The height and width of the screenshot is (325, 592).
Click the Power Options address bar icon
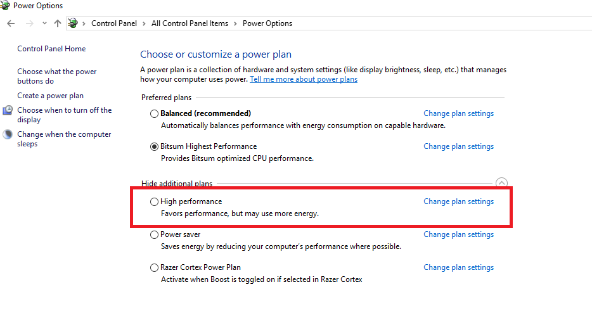coord(73,23)
